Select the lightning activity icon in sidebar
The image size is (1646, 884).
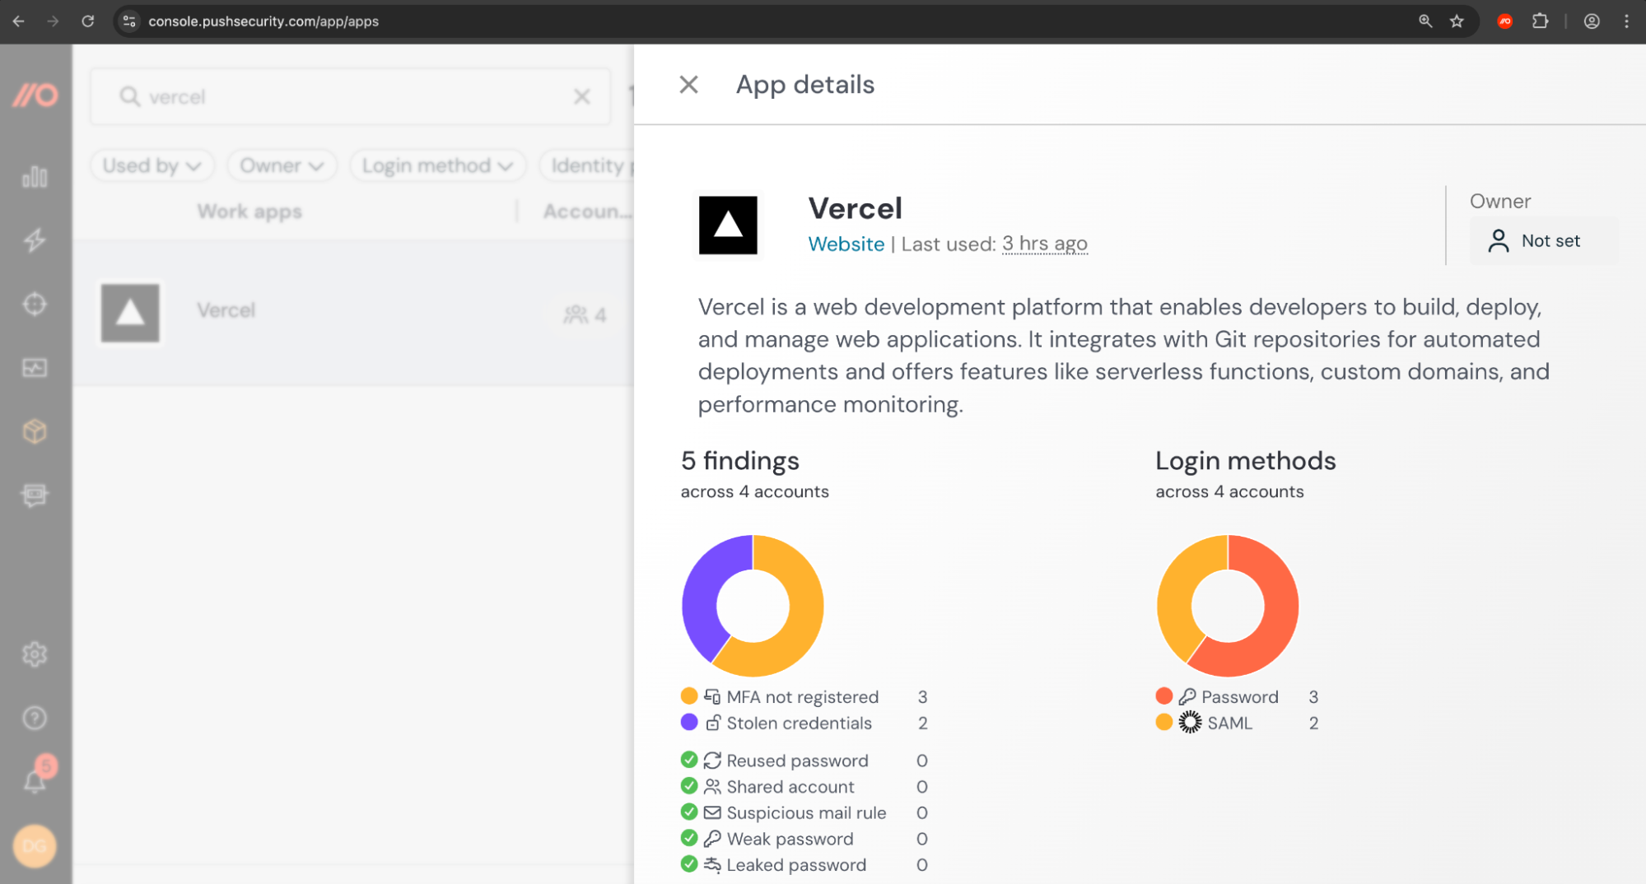35,240
